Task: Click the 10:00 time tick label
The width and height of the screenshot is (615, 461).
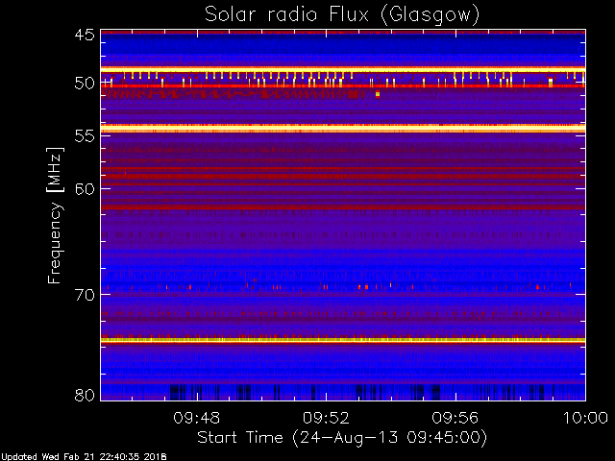Action: tap(585, 418)
